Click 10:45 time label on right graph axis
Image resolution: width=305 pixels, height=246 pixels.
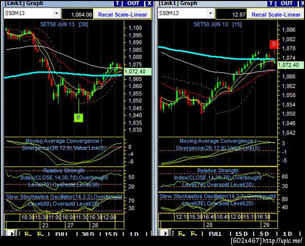tap(223, 217)
